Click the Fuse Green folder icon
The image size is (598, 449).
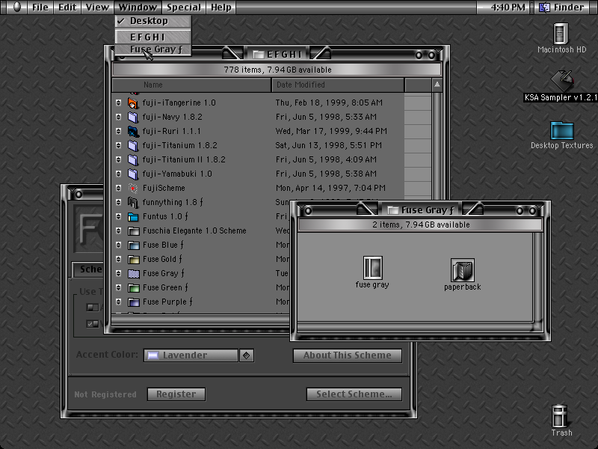pos(134,287)
